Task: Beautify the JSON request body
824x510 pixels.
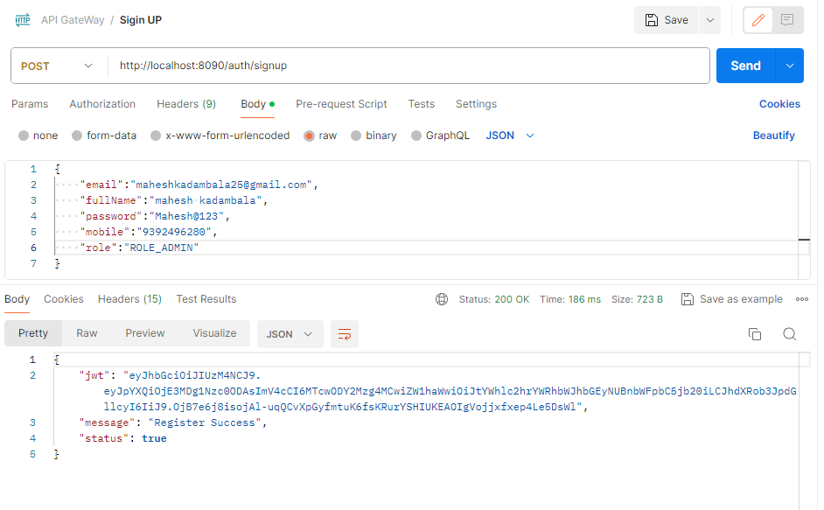Action: tap(773, 135)
